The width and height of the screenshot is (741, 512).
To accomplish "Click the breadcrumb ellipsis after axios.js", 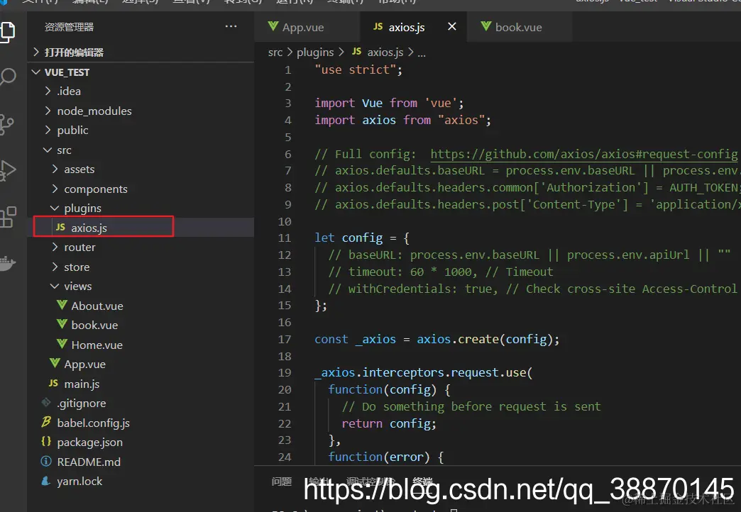I will (422, 53).
